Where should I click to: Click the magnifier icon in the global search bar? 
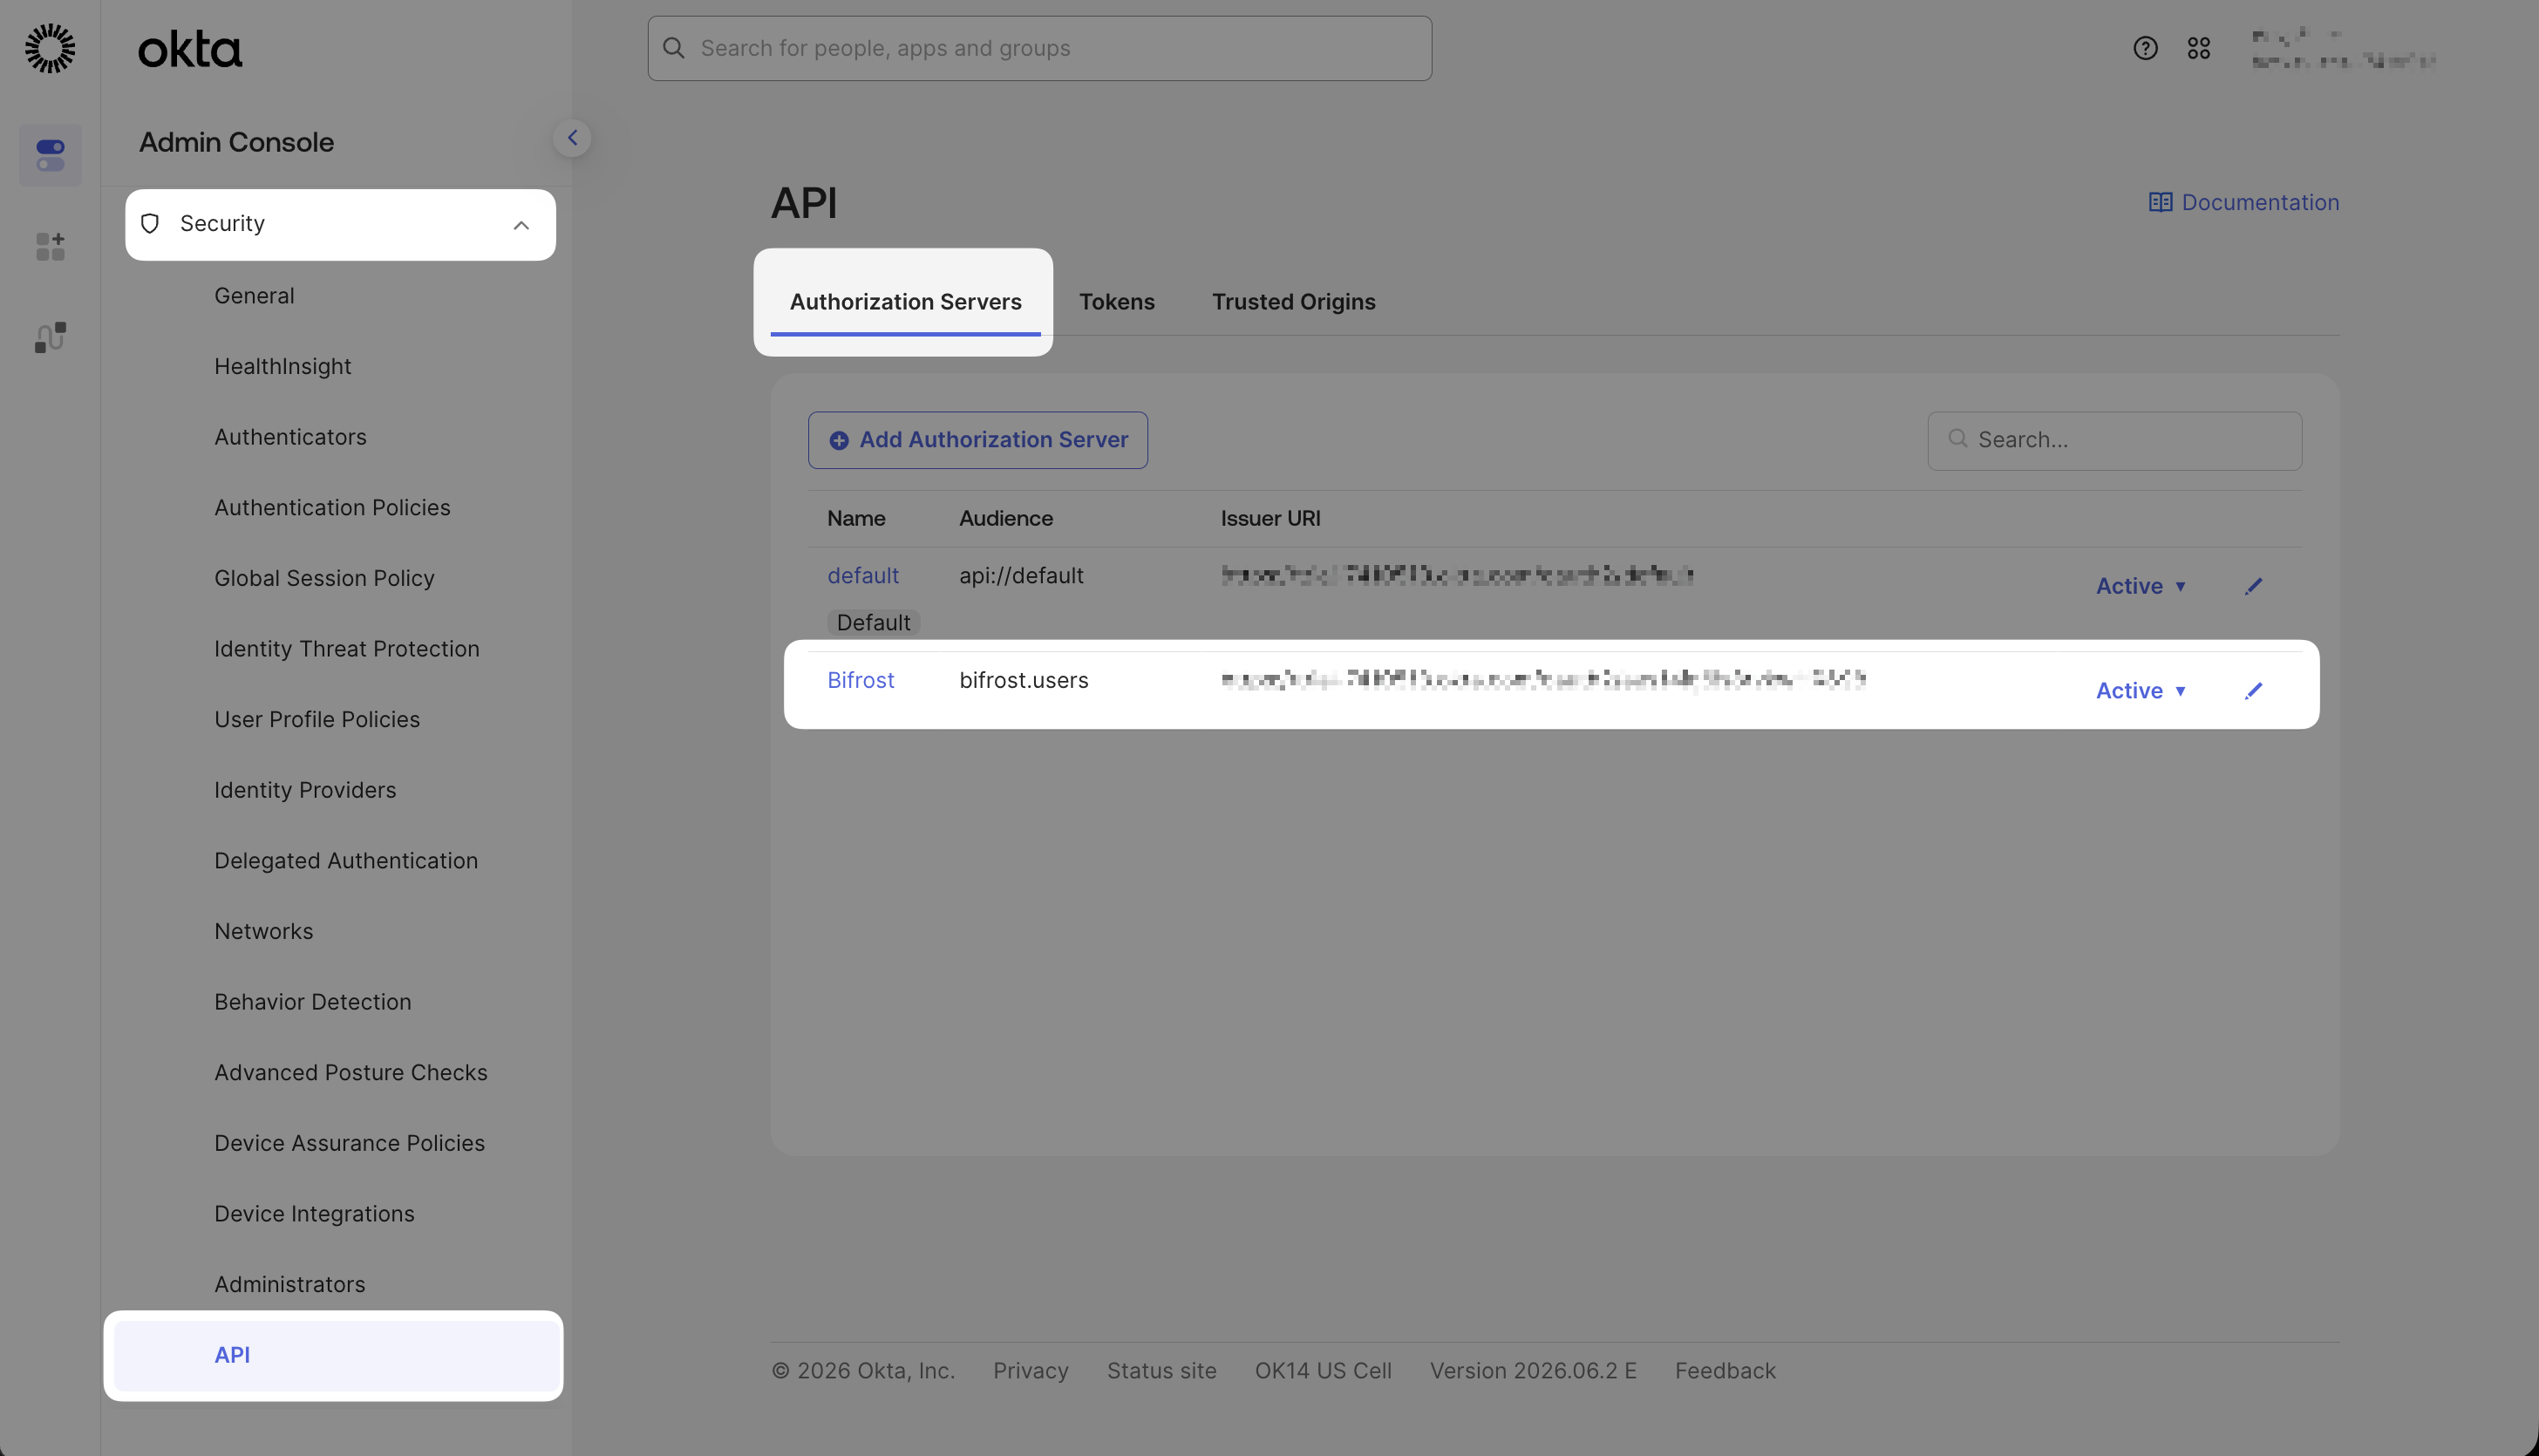pos(674,48)
